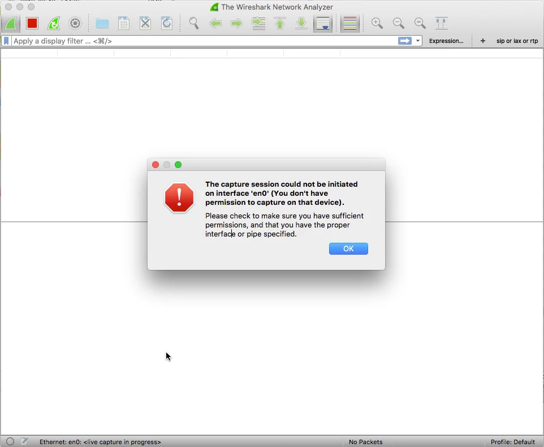544x447 pixels.
Task: Click 'Ethernet: en0: <live capture in progress>' status
Action: (x=100, y=442)
